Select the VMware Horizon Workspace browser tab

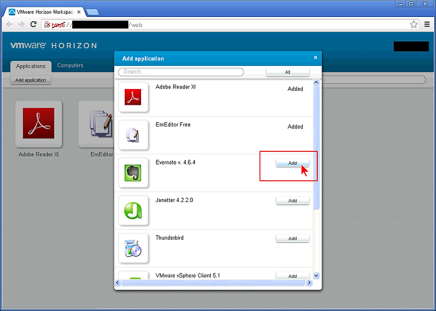coord(44,12)
